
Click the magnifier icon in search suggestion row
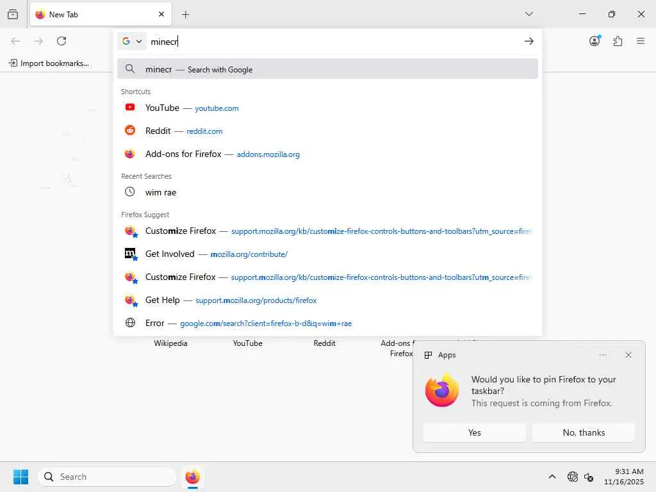click(130, 69)
